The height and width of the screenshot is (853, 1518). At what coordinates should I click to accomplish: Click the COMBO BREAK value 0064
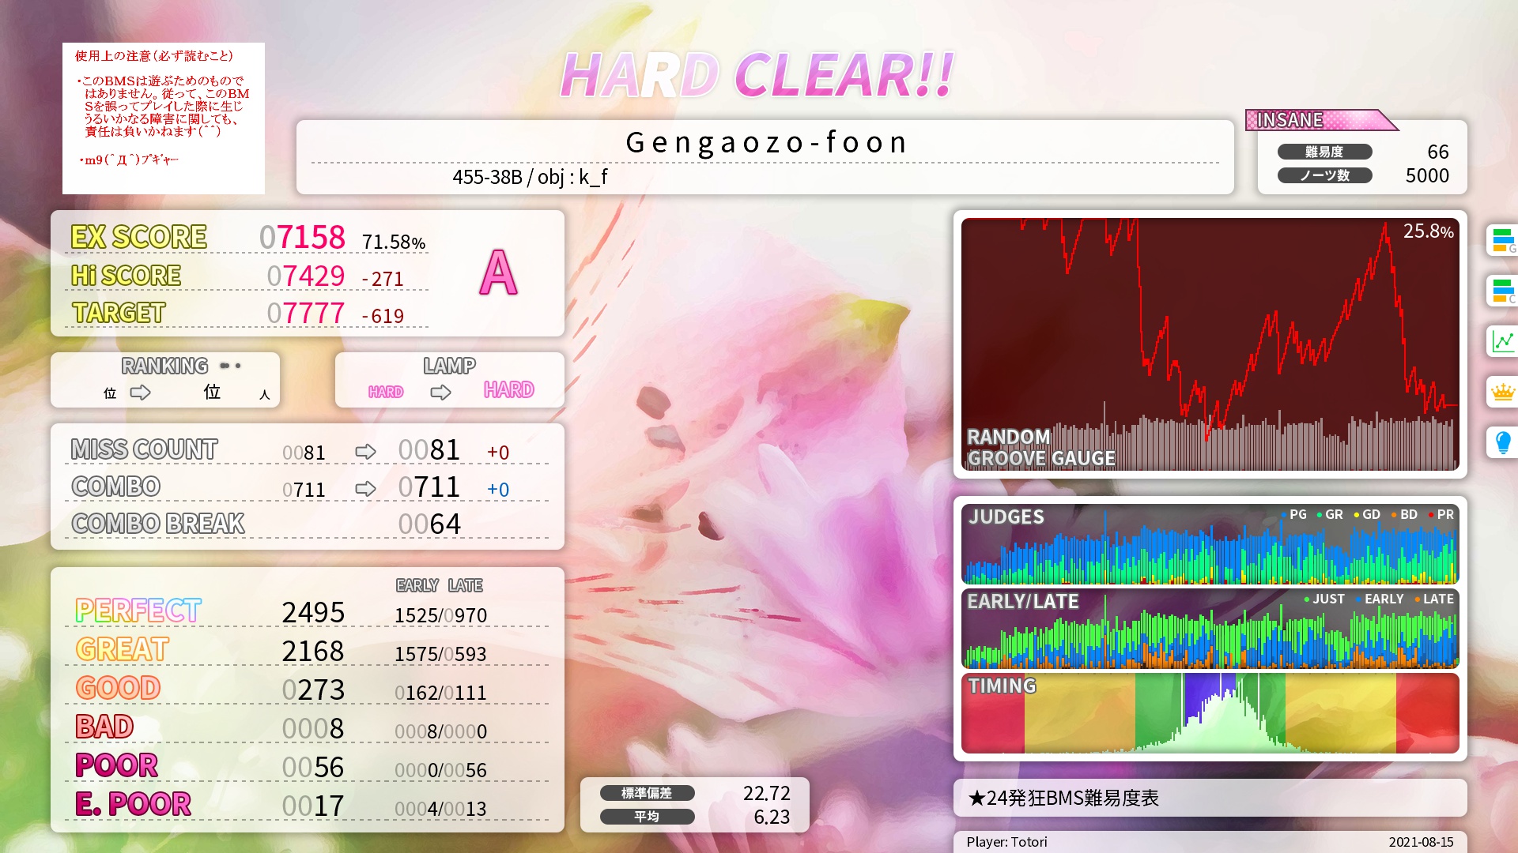429,524
